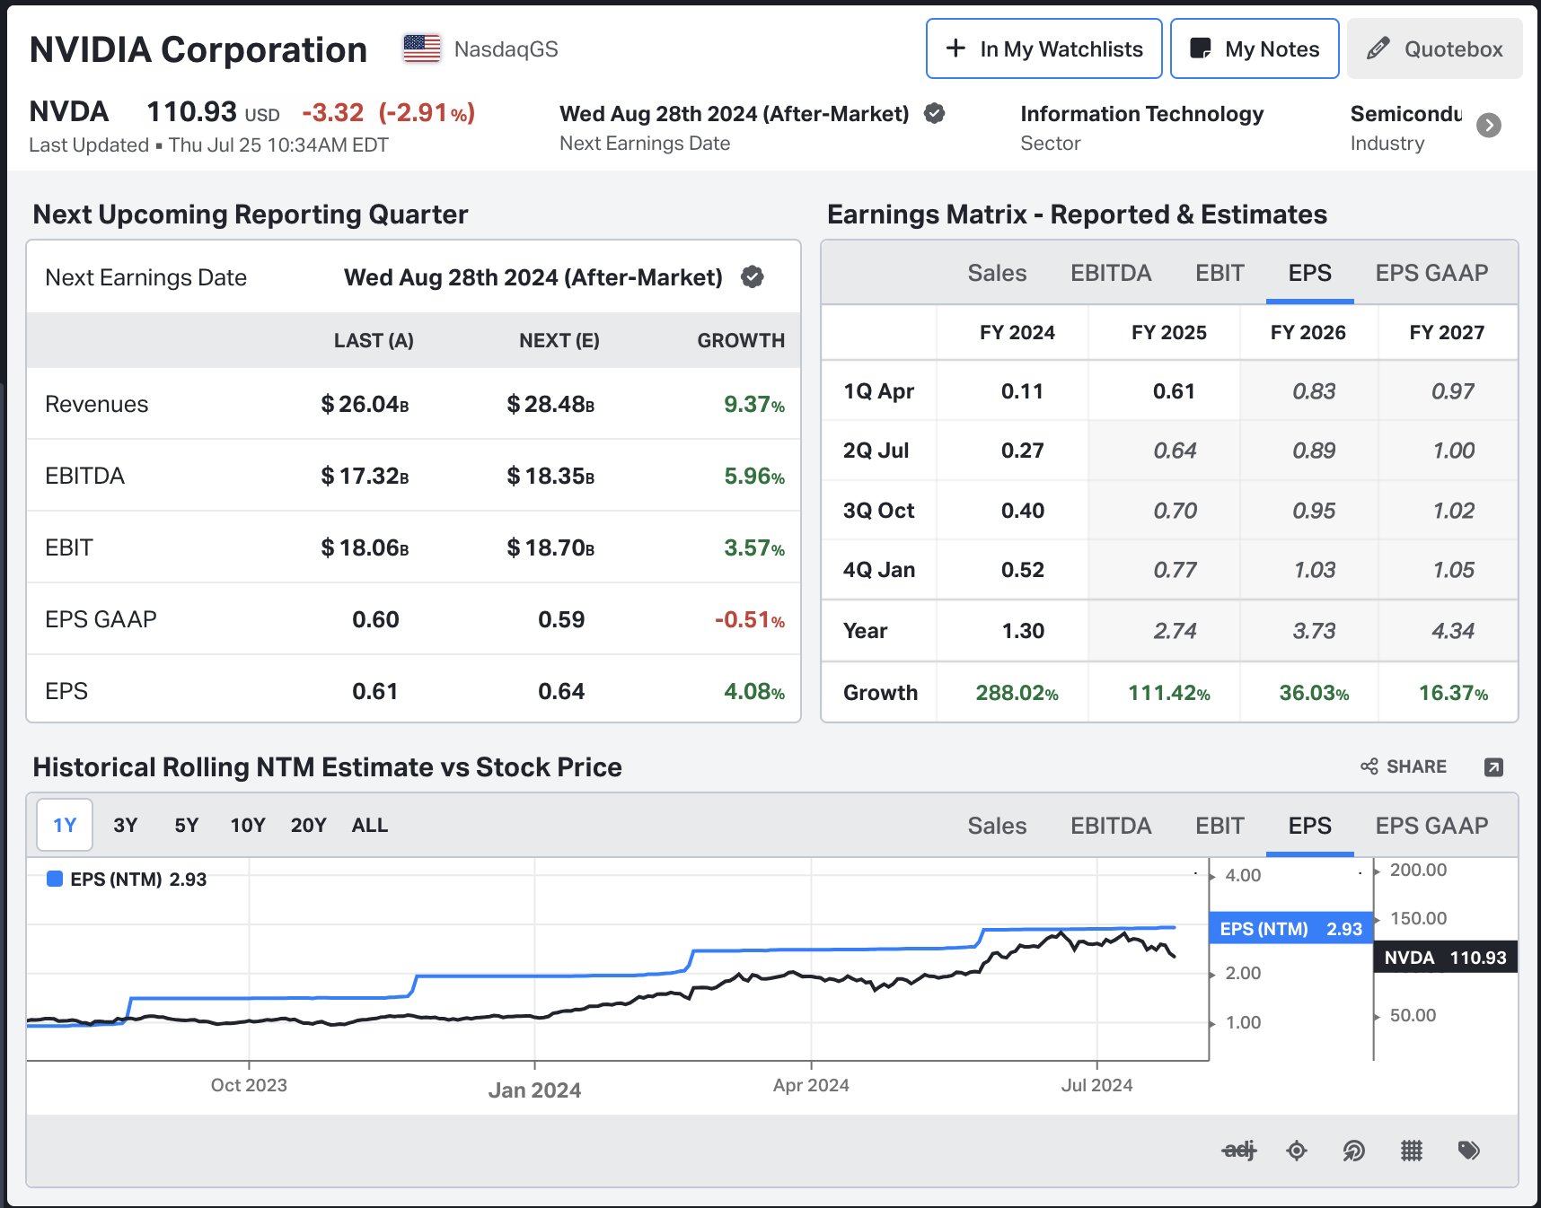Click the Information Technology sector link
The image size is (1541, 1208).
1142,114
